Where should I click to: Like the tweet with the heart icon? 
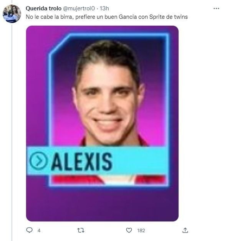(x=129, y=230)
